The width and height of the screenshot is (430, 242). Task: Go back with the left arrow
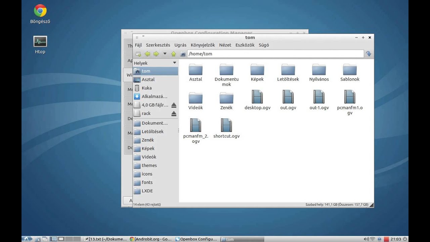click(147, 54)
